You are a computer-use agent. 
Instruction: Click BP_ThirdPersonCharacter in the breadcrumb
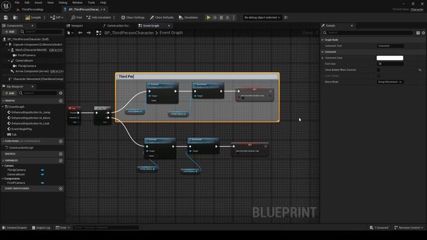point(129,33)
